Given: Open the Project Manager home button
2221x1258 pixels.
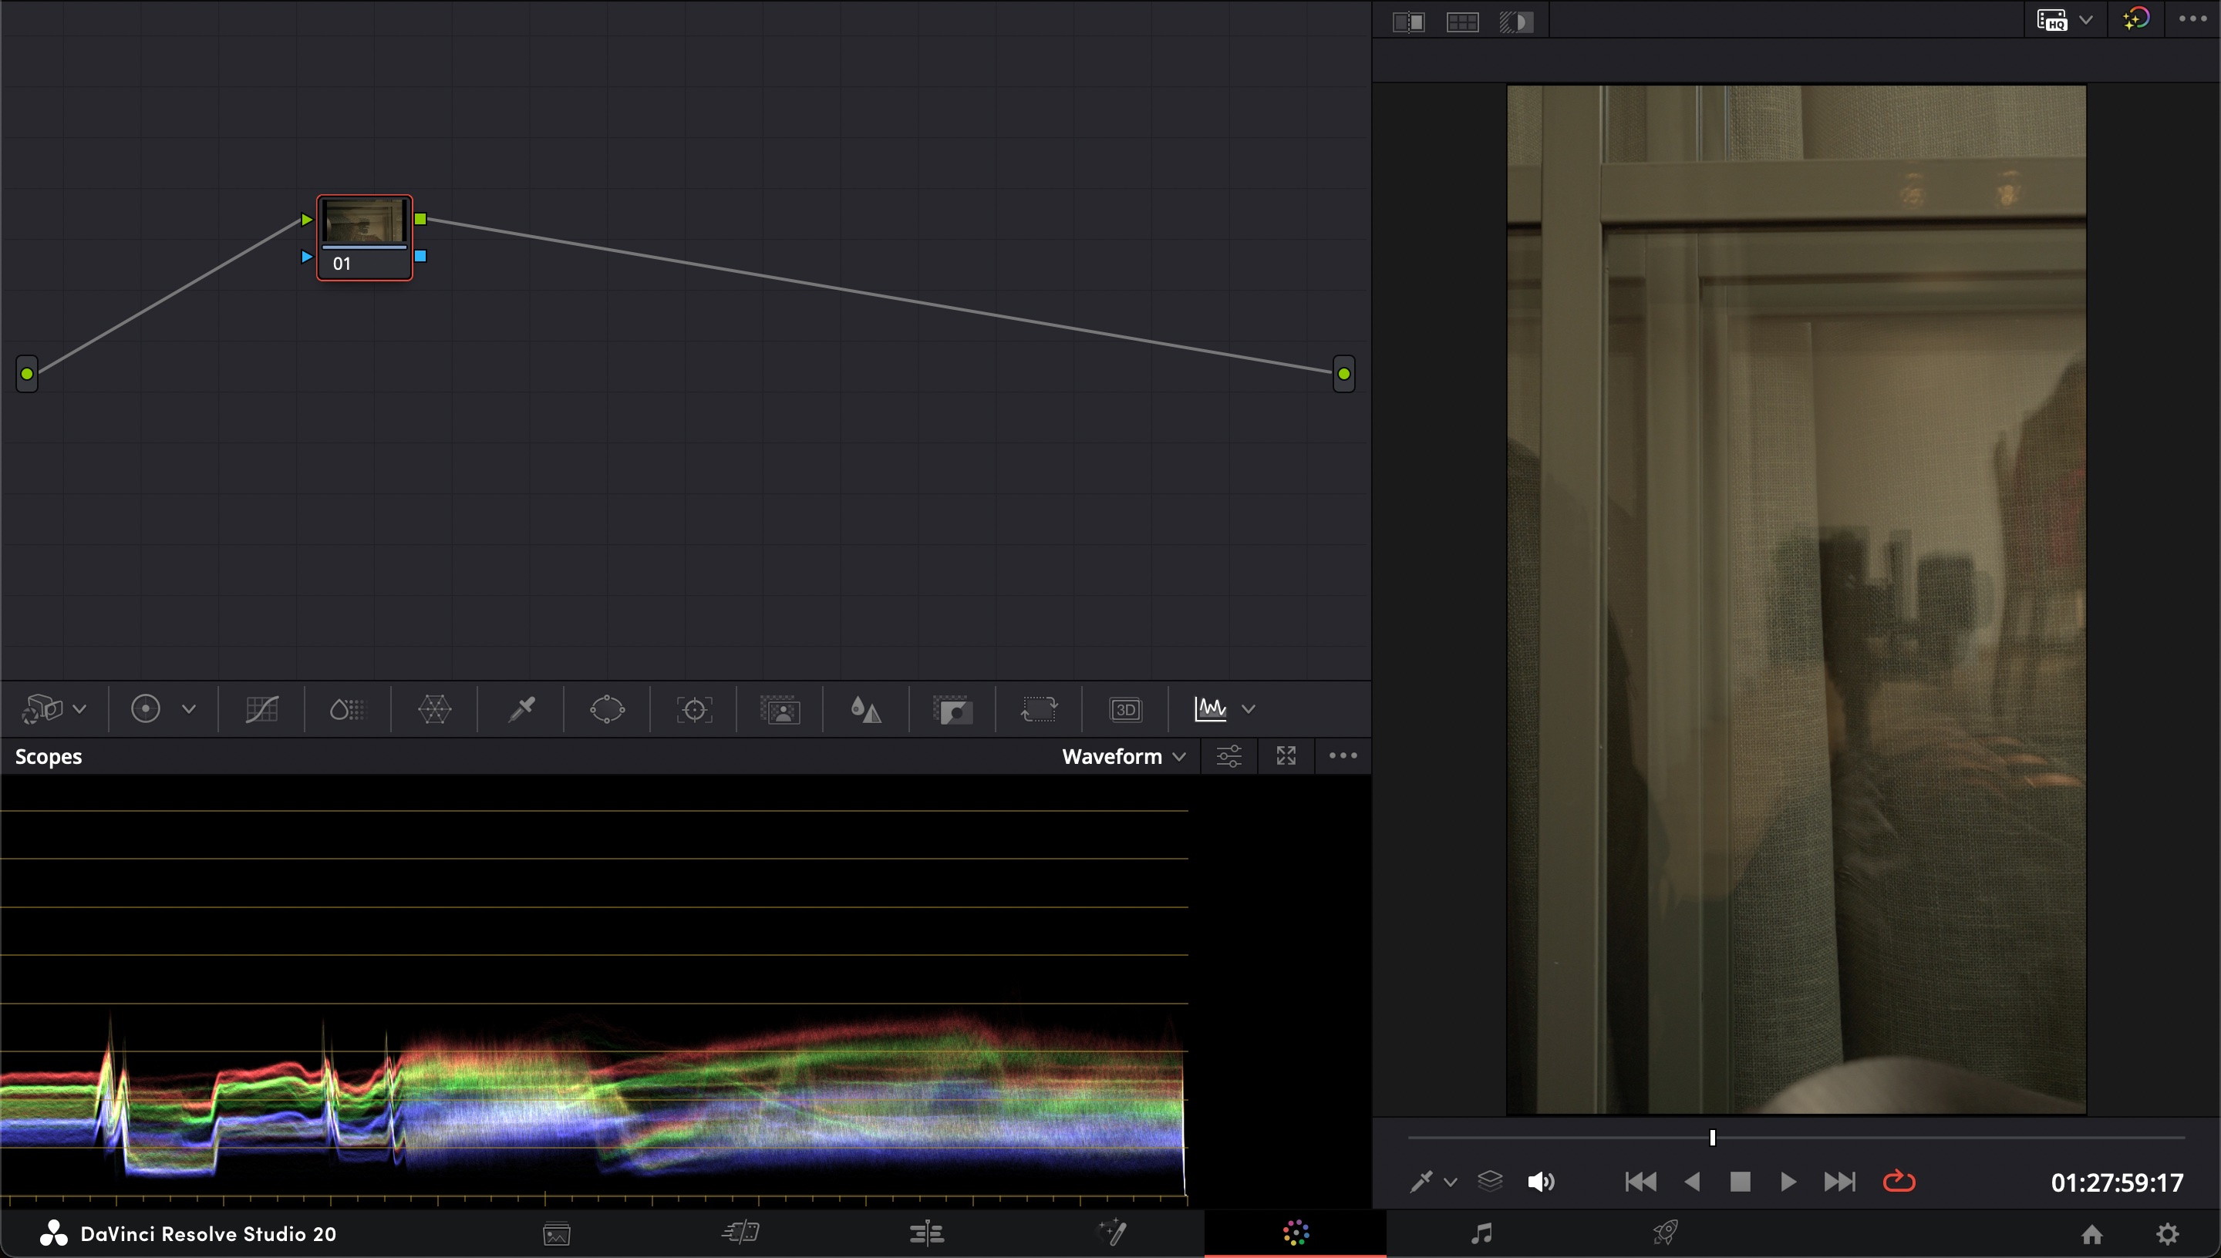Looking at the screenshot, I should [x=2091, y=1234].
